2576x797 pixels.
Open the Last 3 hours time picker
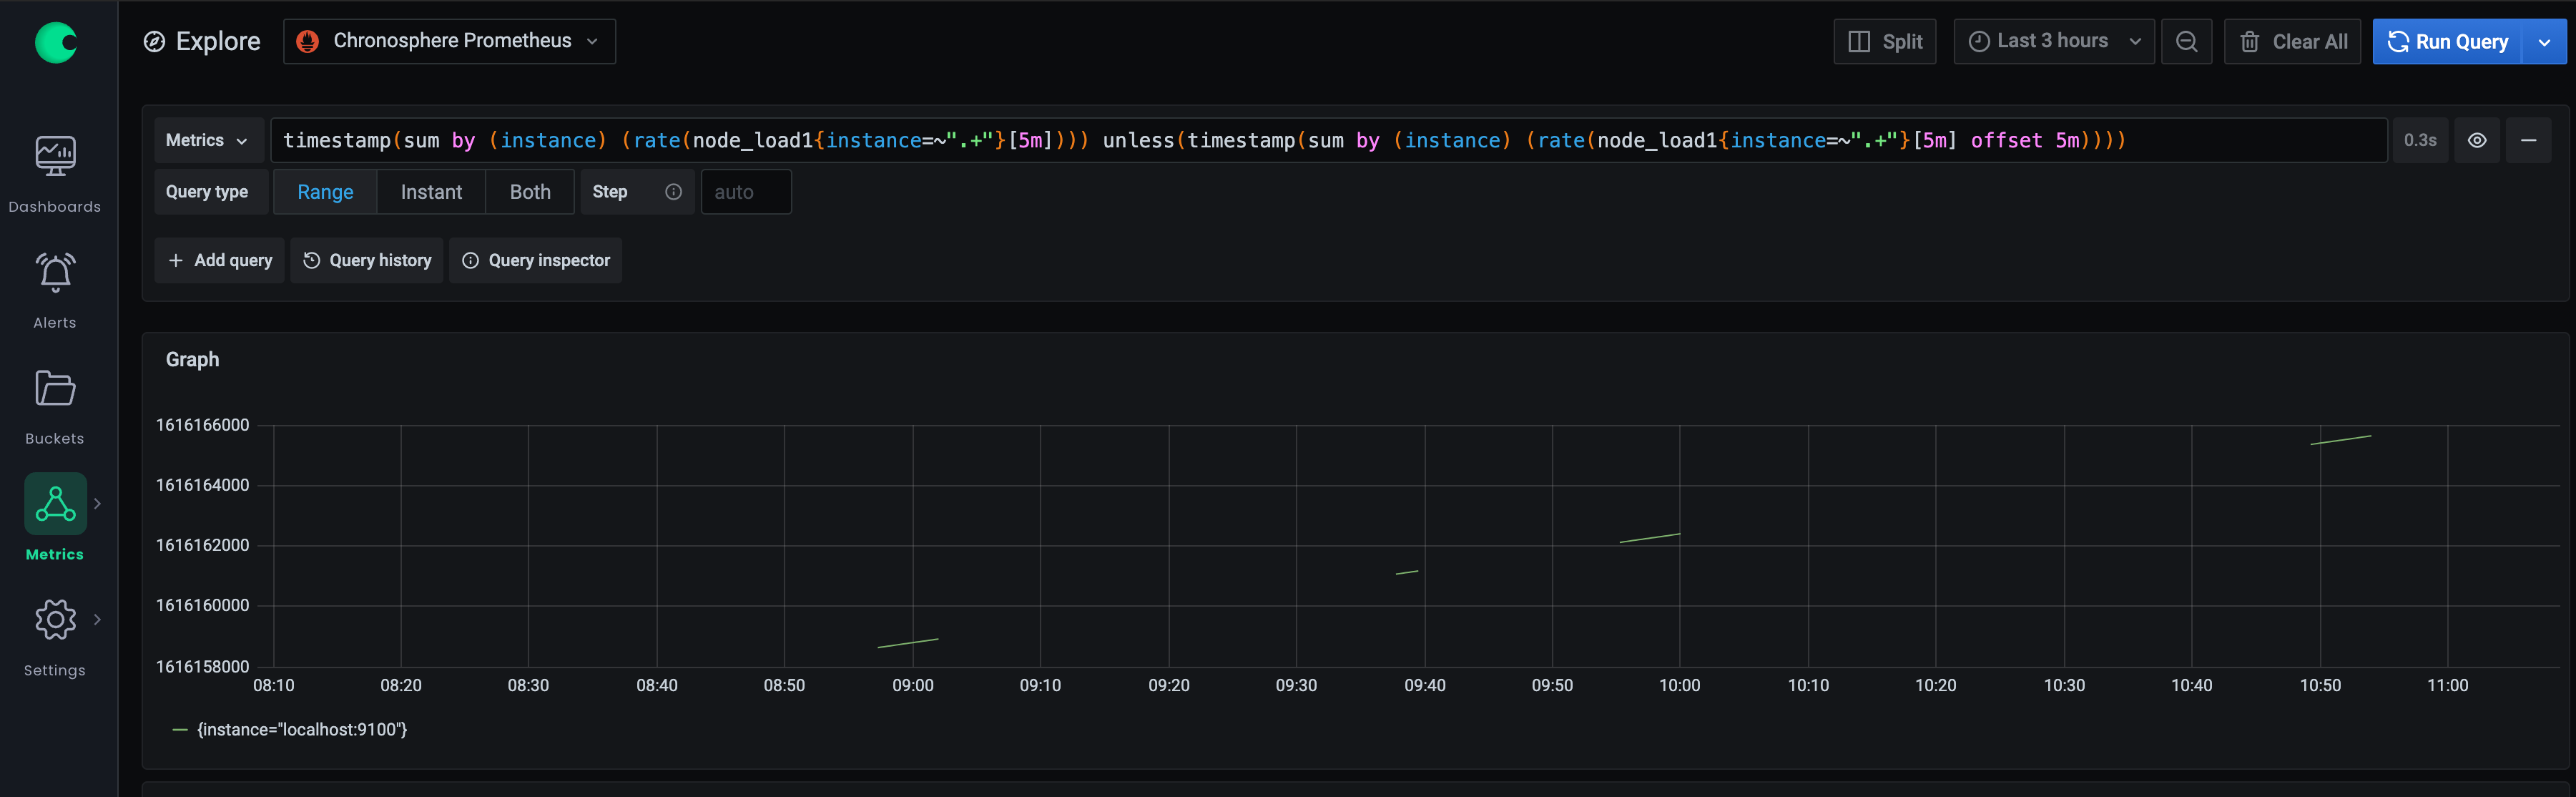2054,41
